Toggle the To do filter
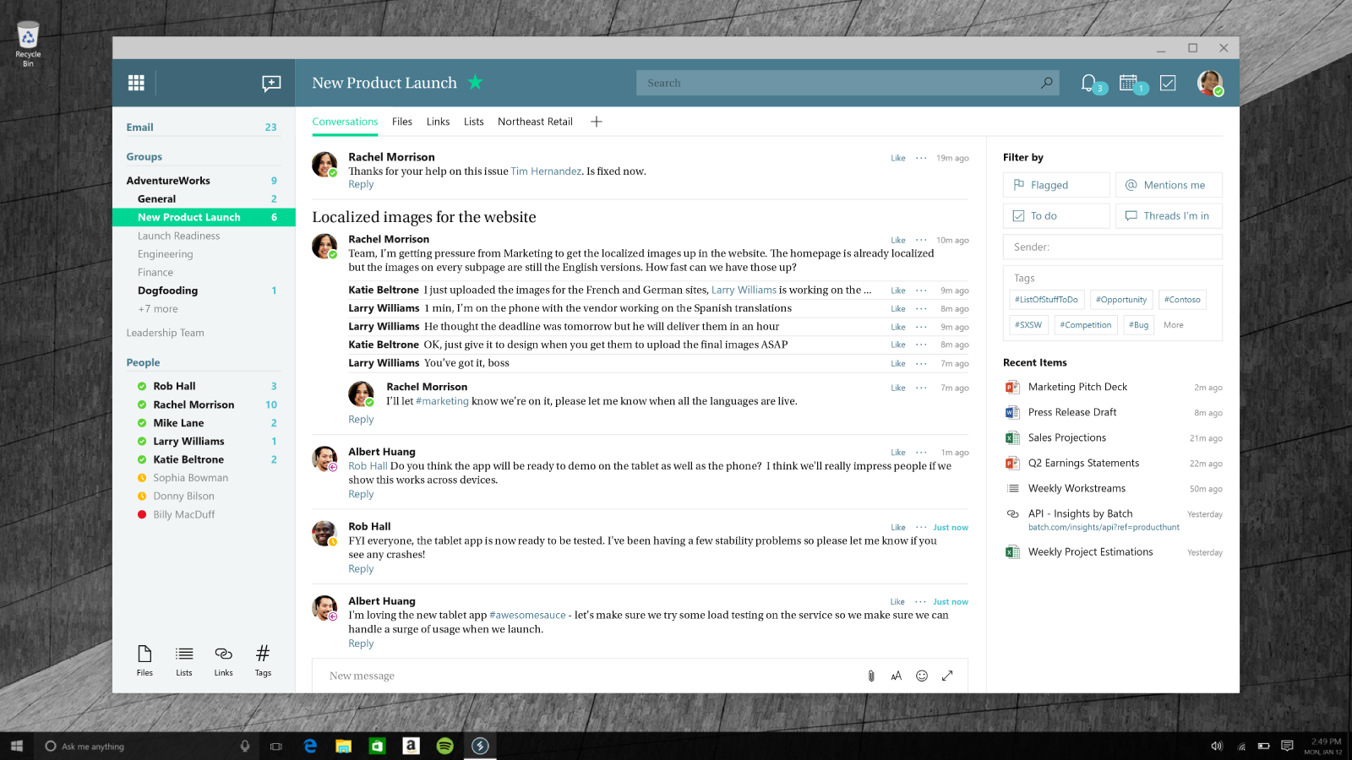The image size is (1352, 760). [1056, 216]
